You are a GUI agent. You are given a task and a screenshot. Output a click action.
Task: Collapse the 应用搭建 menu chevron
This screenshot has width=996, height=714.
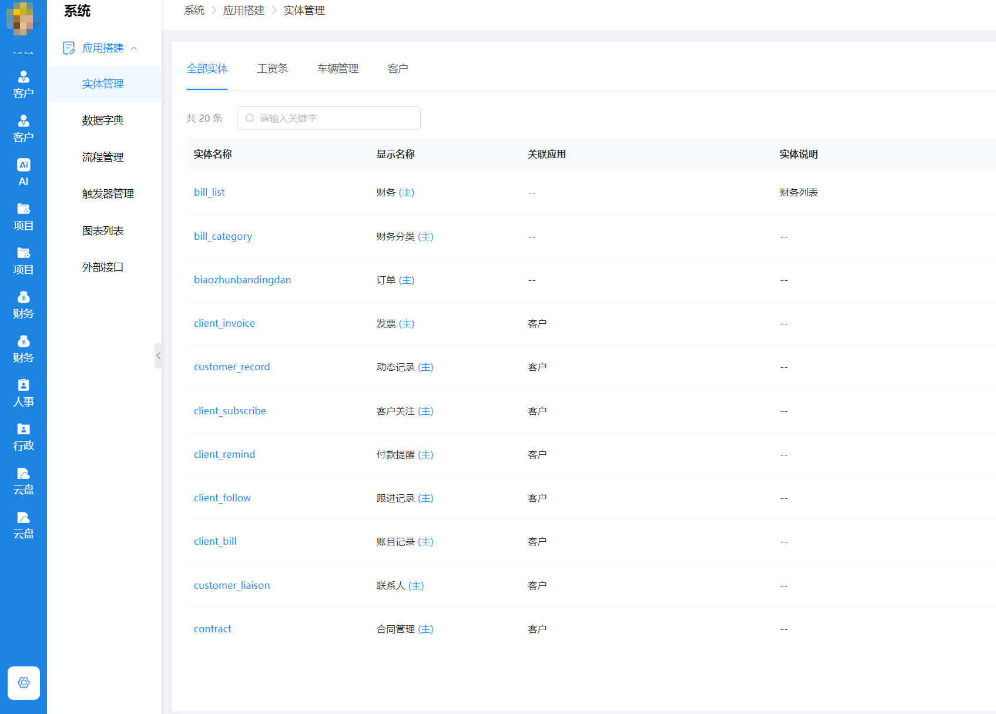(x=134, y=48)
